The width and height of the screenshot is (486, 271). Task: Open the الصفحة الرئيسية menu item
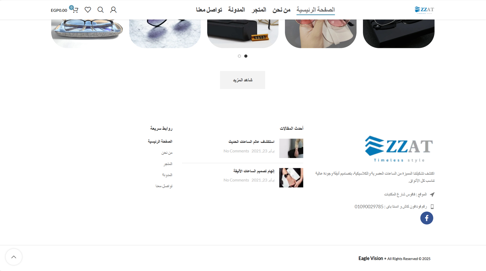pos(316,10)
